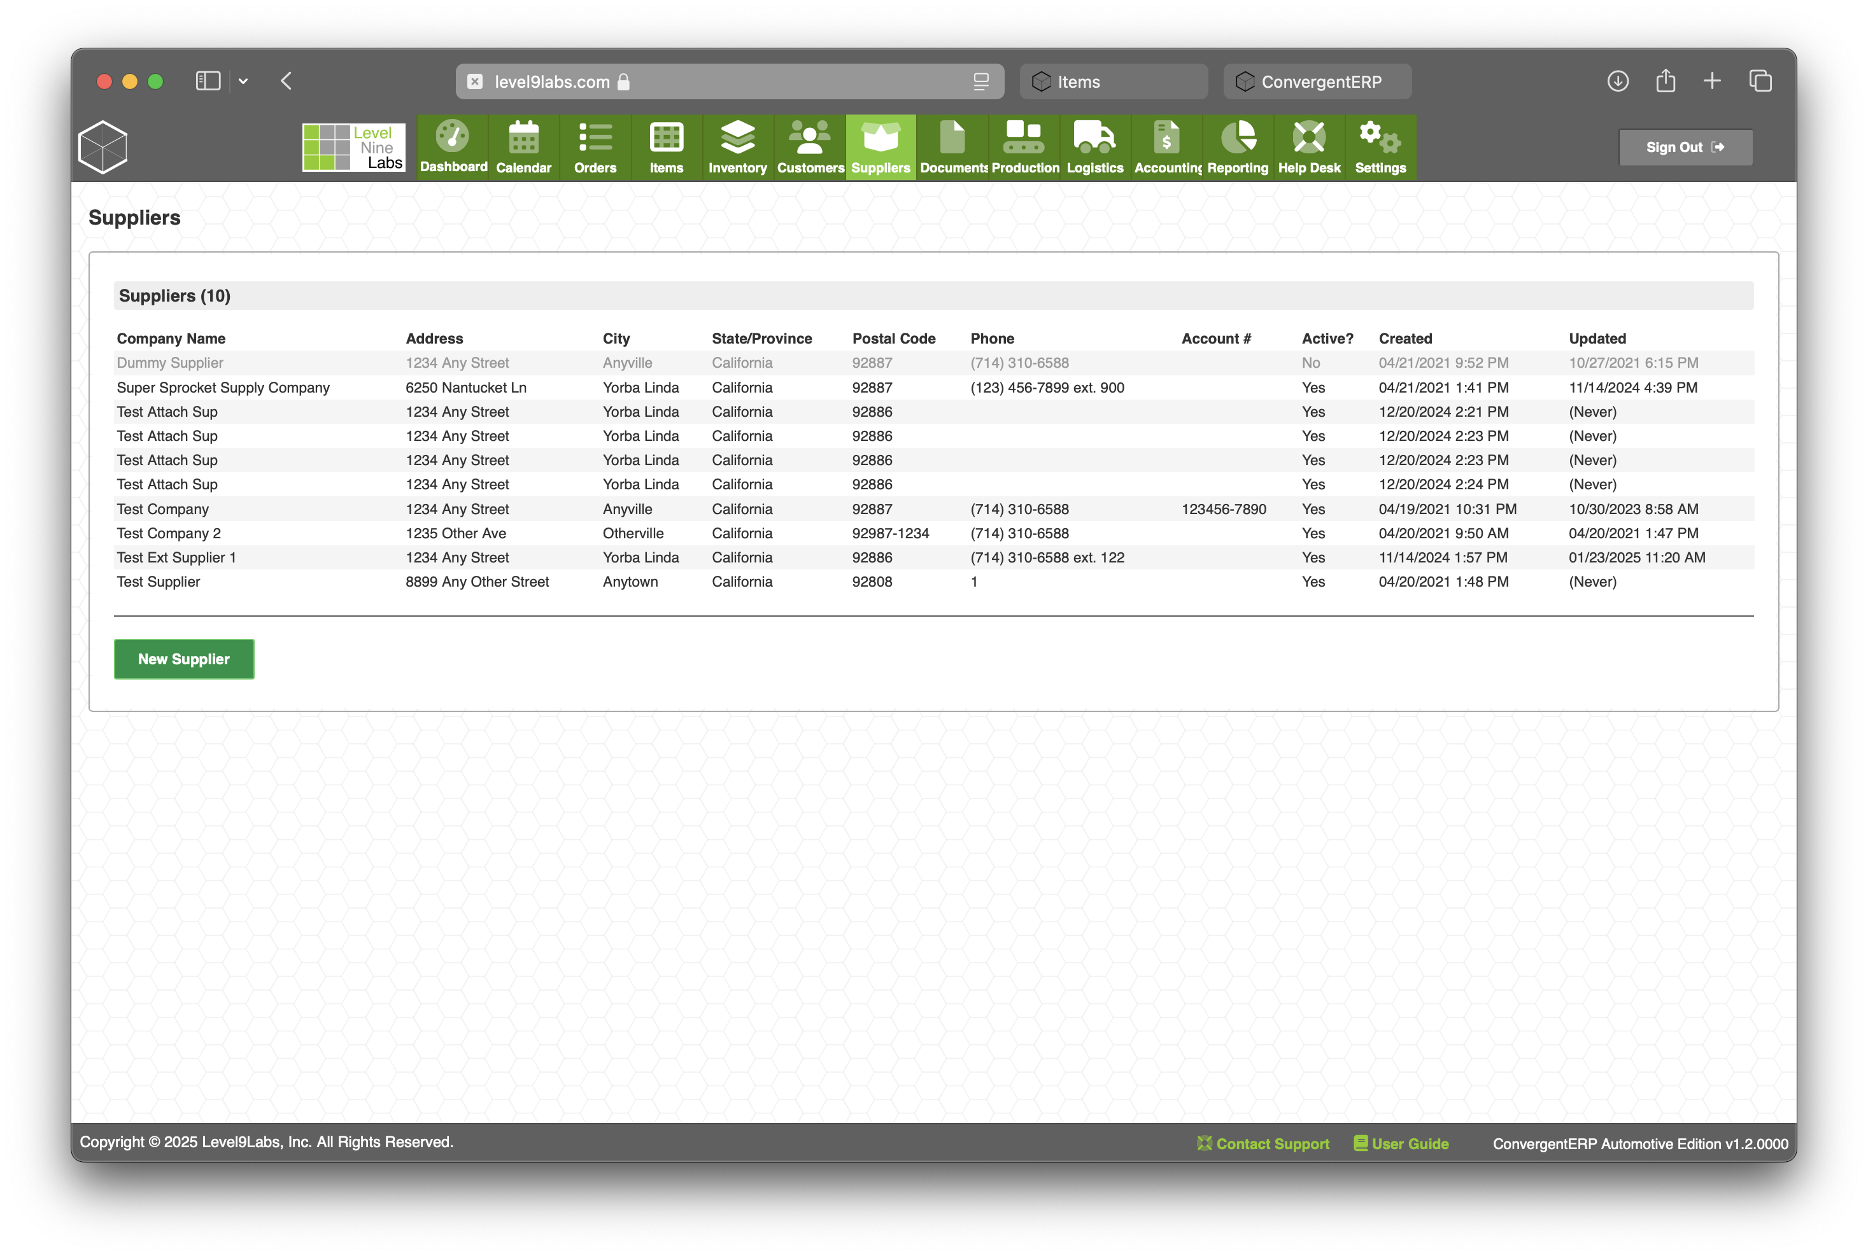The height and width of the screenshot is (1256, 1868).
Task: Open the Test Company 2 supplier
Action: coord(933,533)
